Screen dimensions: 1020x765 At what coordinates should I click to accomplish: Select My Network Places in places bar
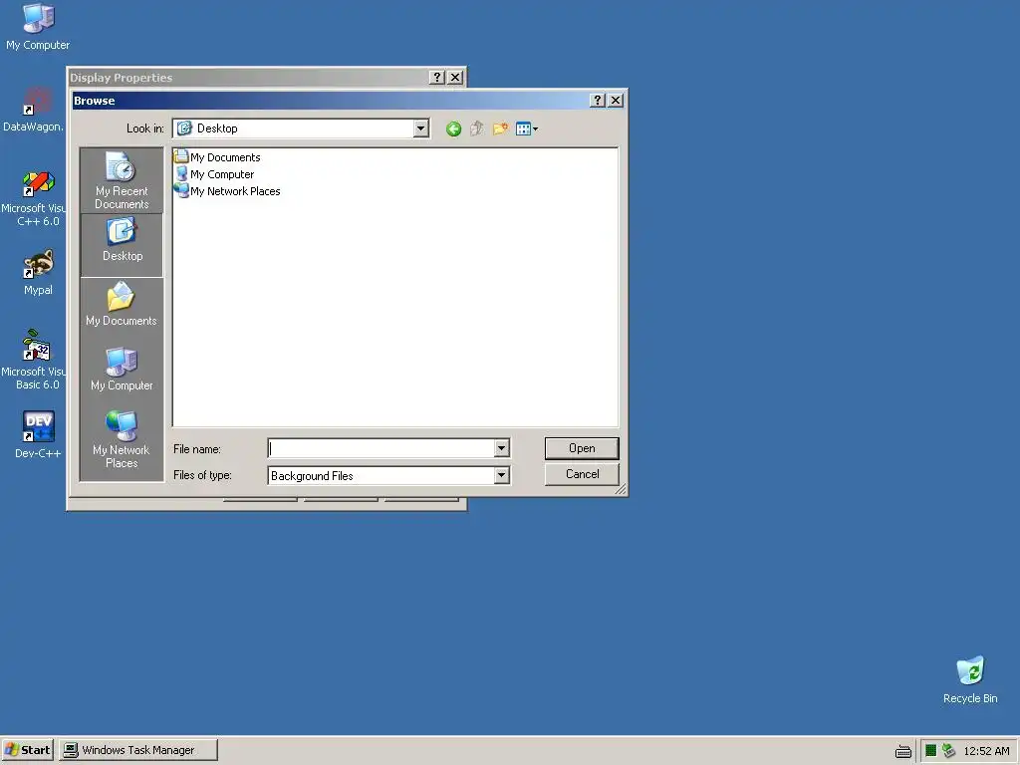coord(122,439)
